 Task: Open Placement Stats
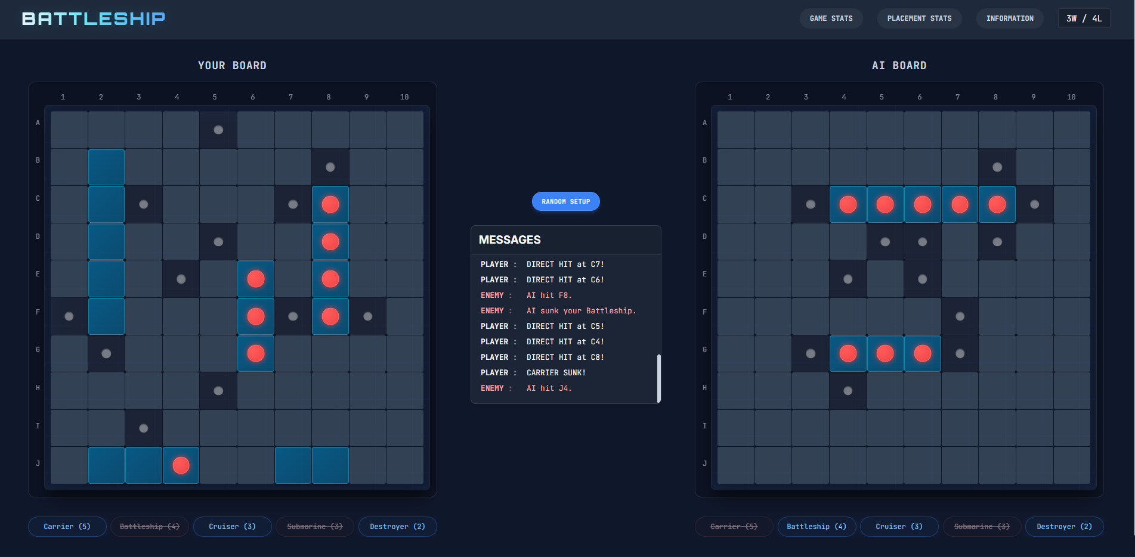[919, 18]
